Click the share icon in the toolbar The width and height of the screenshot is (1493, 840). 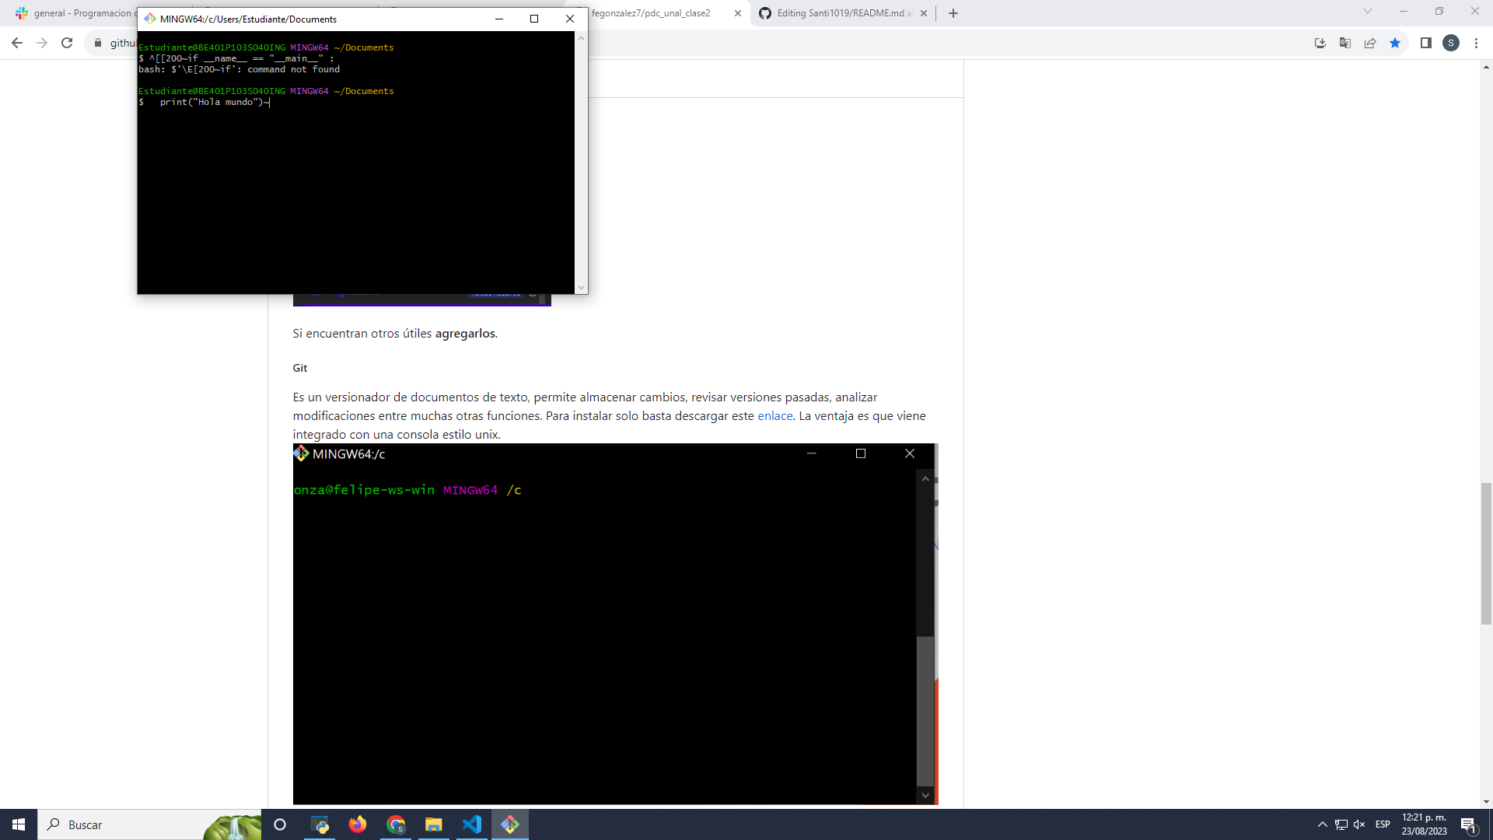point(1370,43)
